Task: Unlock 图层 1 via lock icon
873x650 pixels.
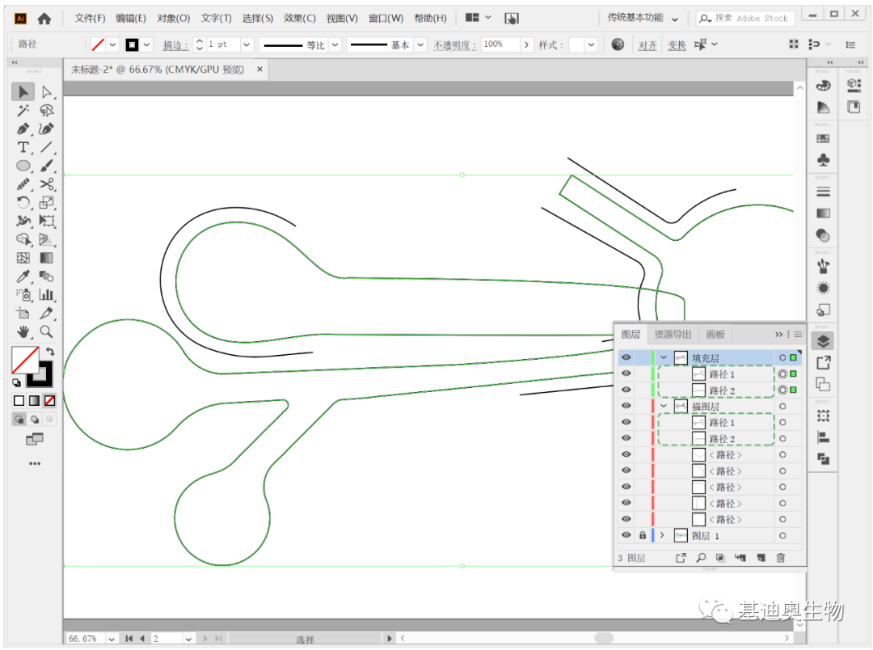Action: point(643,535)
